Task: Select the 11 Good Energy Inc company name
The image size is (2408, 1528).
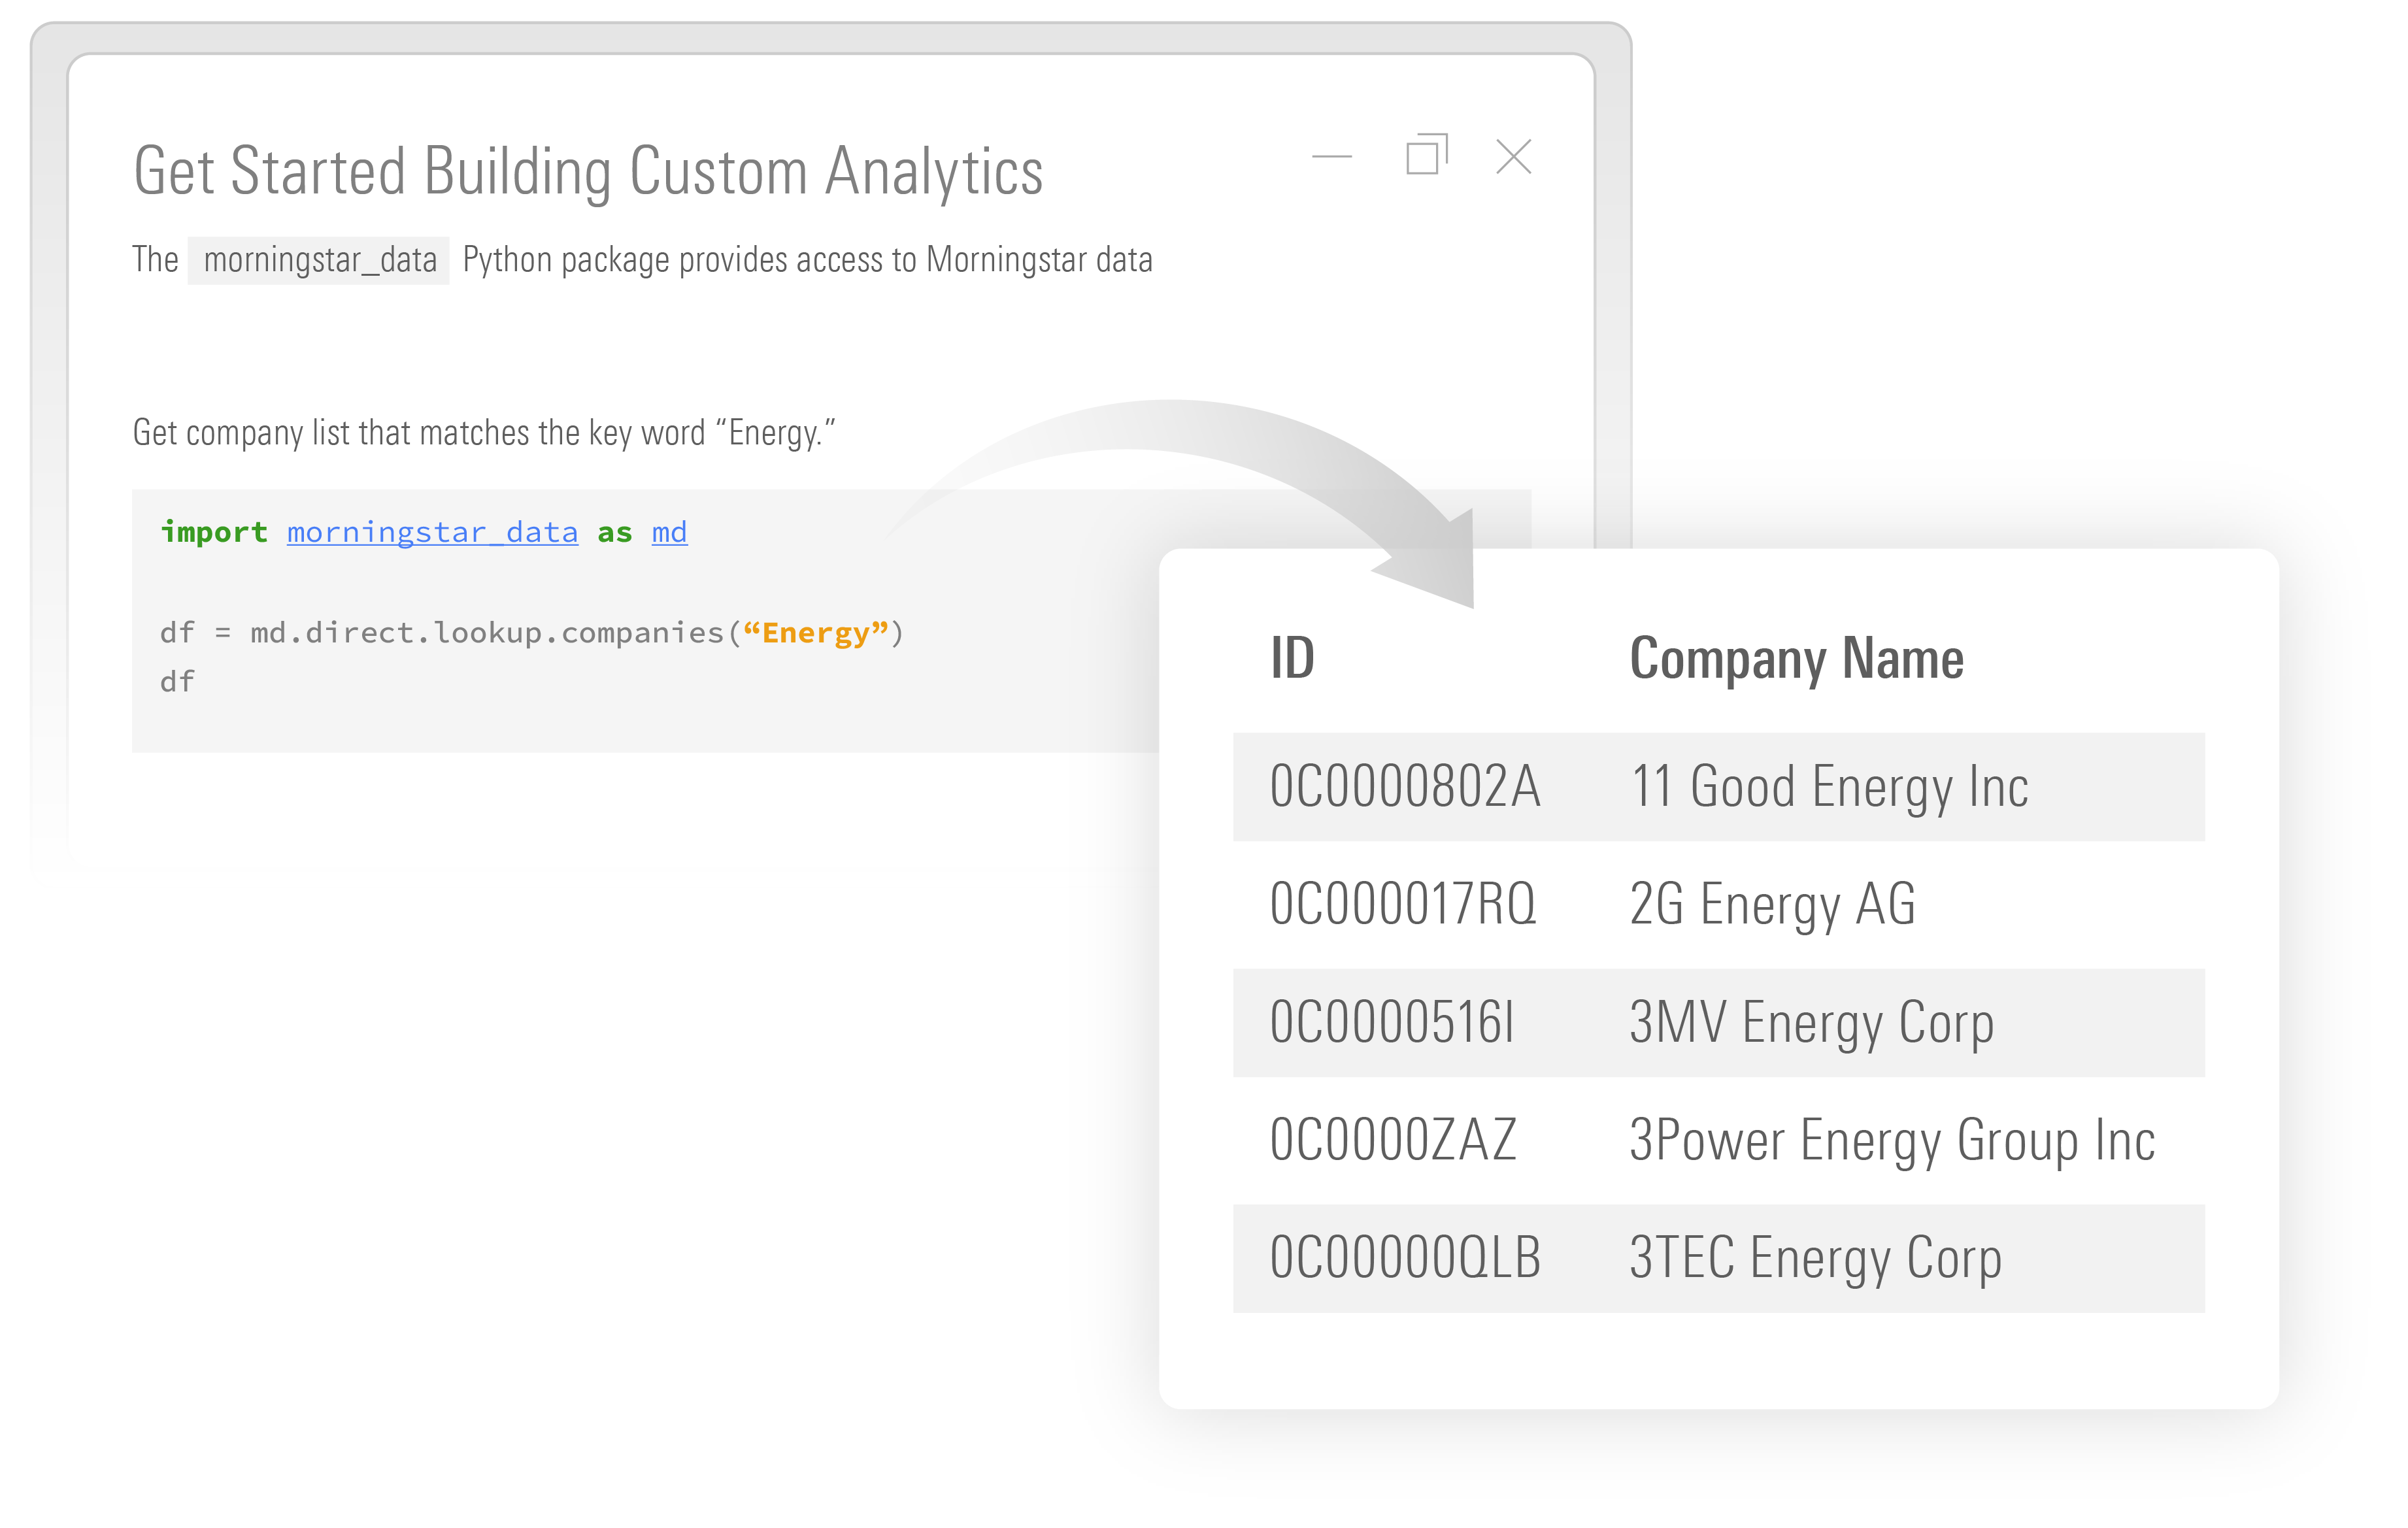Action: pos(1829,787)
